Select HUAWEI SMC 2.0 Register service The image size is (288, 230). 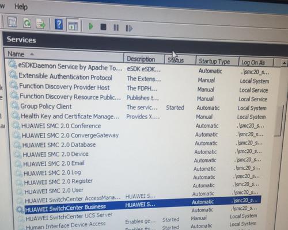tap(58, 182)
